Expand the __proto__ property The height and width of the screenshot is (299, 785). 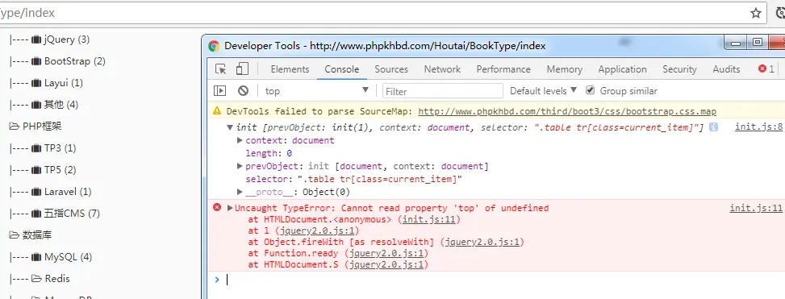tap(240, 192)
